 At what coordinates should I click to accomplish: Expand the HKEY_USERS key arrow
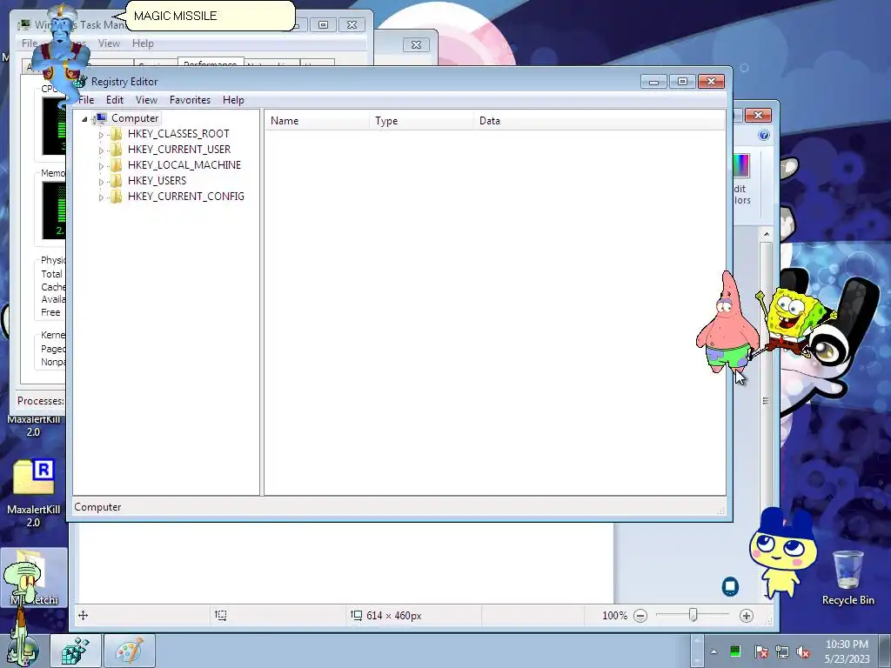[x=101, y=182]
